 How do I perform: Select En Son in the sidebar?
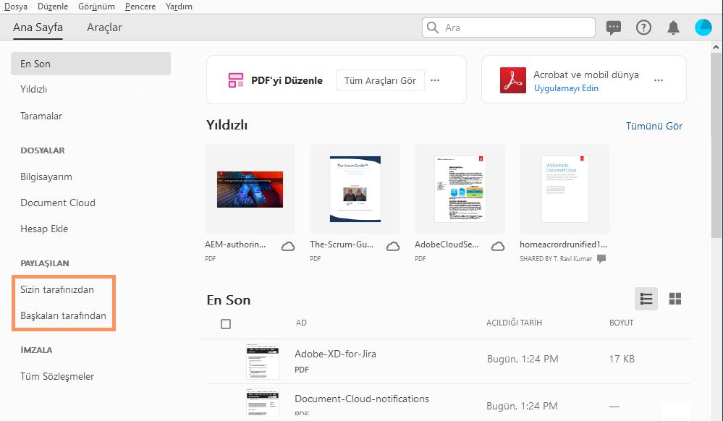pos(91,64)
